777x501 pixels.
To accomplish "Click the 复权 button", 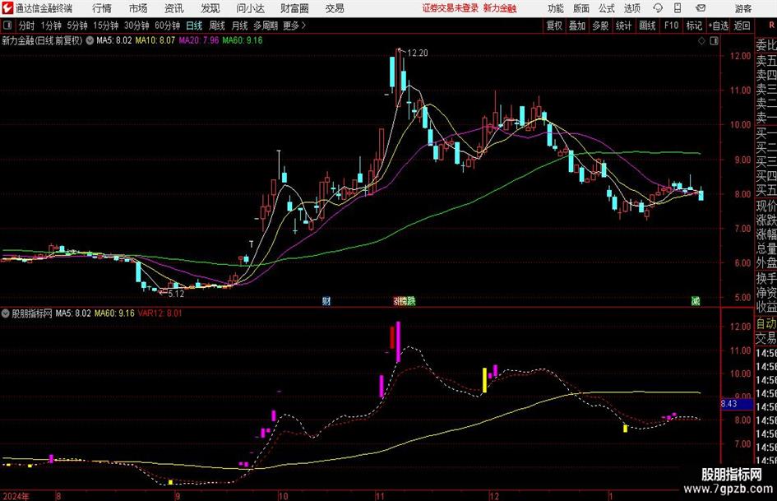I will pyautogui.click(x=554, y=26).
